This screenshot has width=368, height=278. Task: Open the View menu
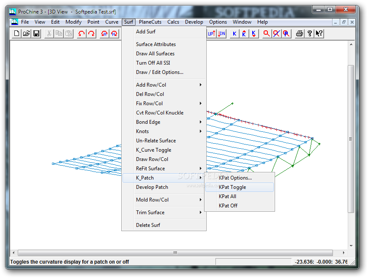pos(40,22)
